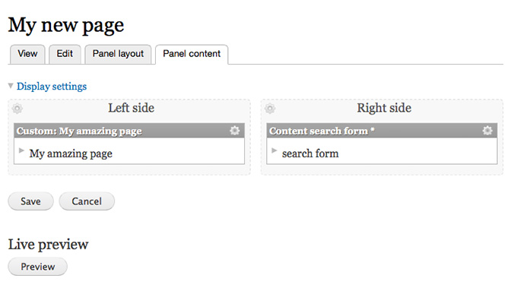
Task: Select the Custom: My amazing page title bar
Action: click(129, 131)
